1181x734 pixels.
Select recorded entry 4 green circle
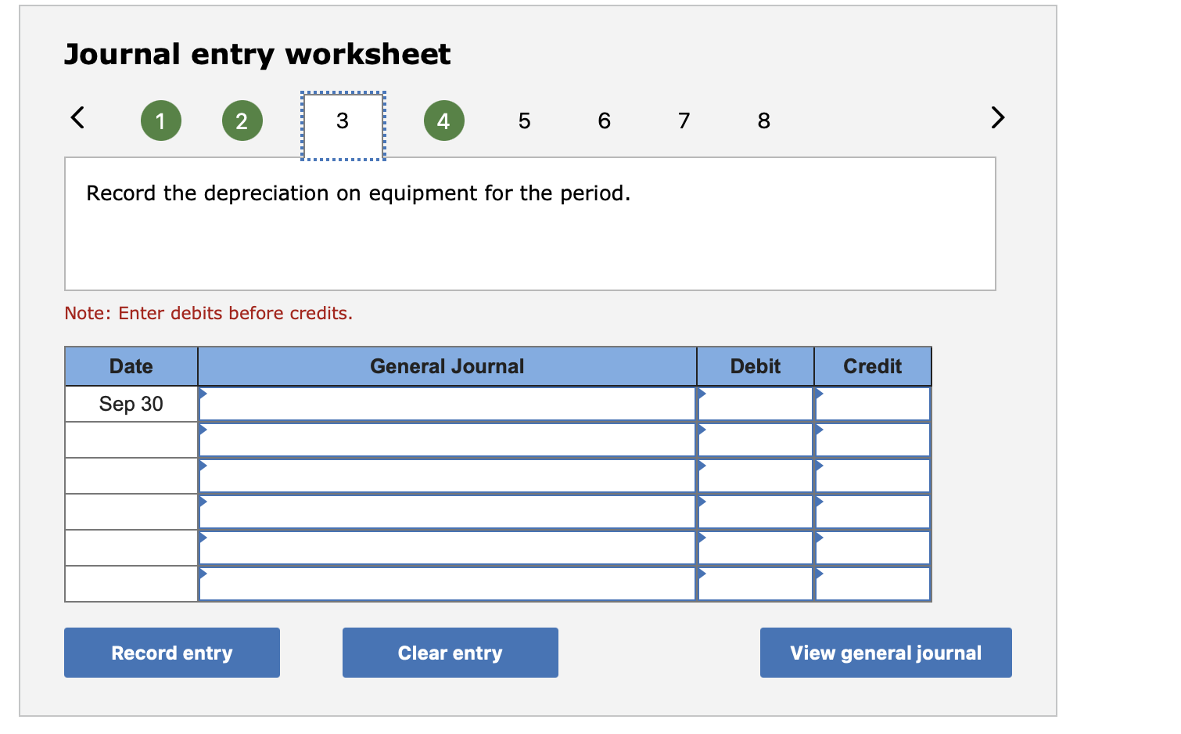coord(443,120)
